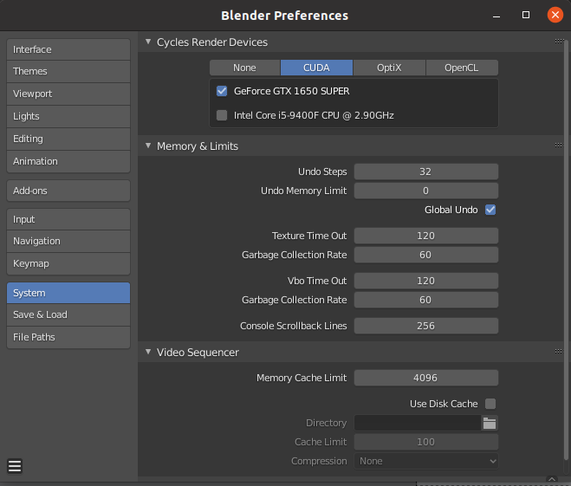Image resolution: width=571 pixels, height=486 pixels.
Task: Click the Console Scrollback Lines field
Action: [426, 326]
